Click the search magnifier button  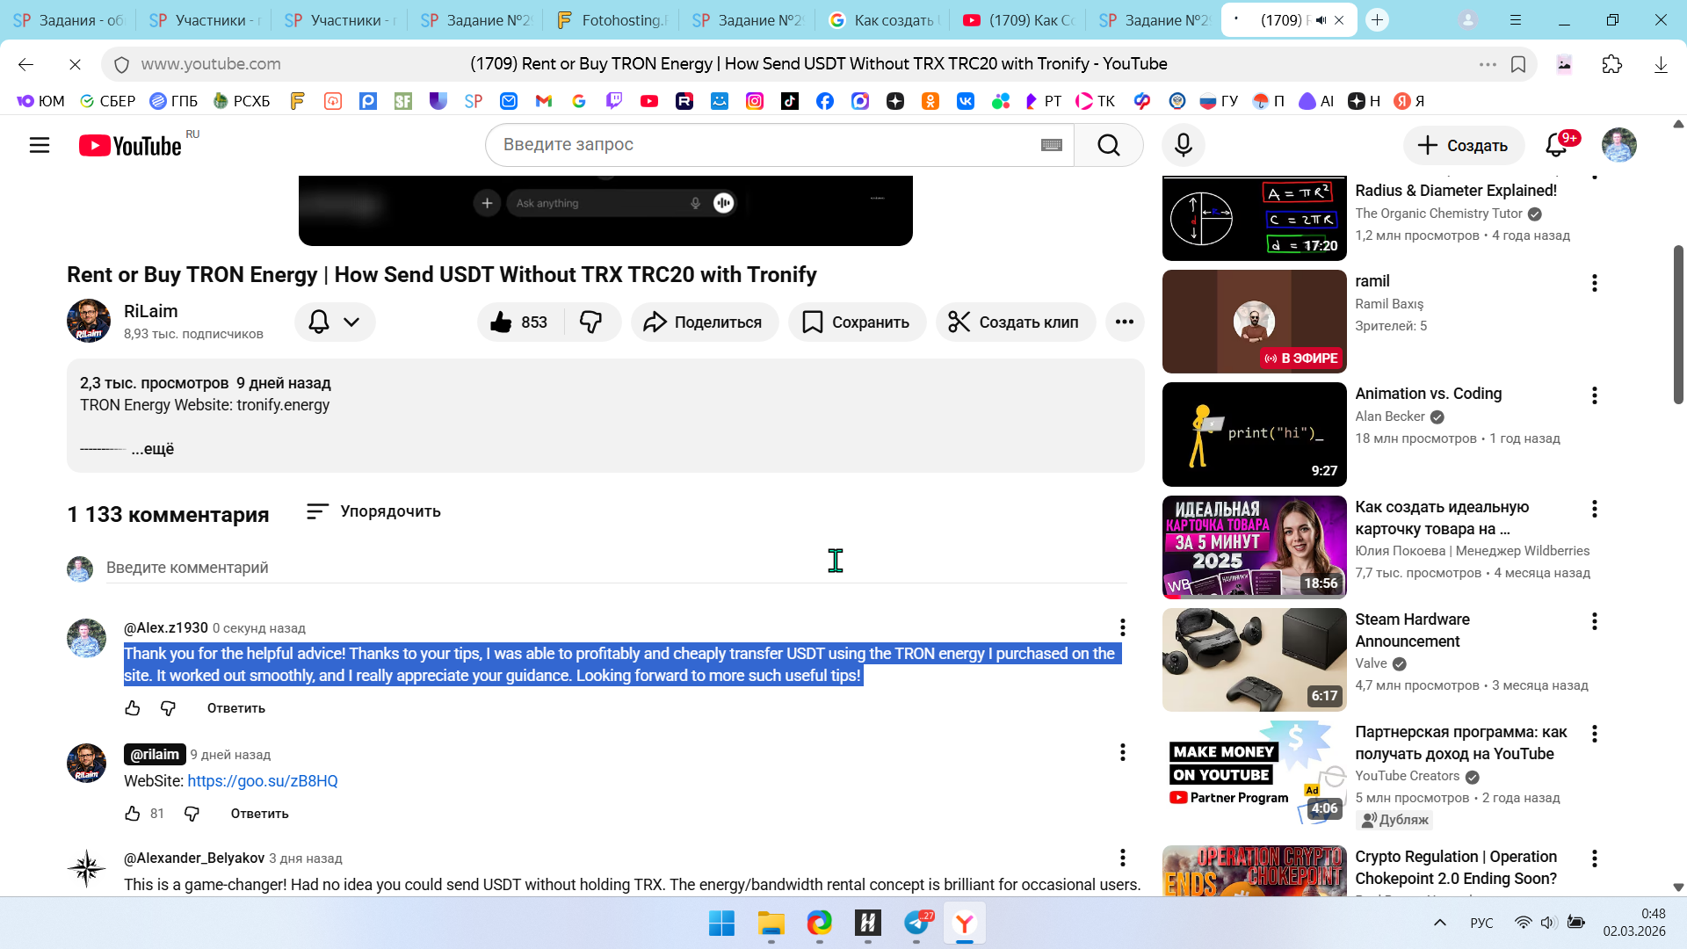(1108, 145)
